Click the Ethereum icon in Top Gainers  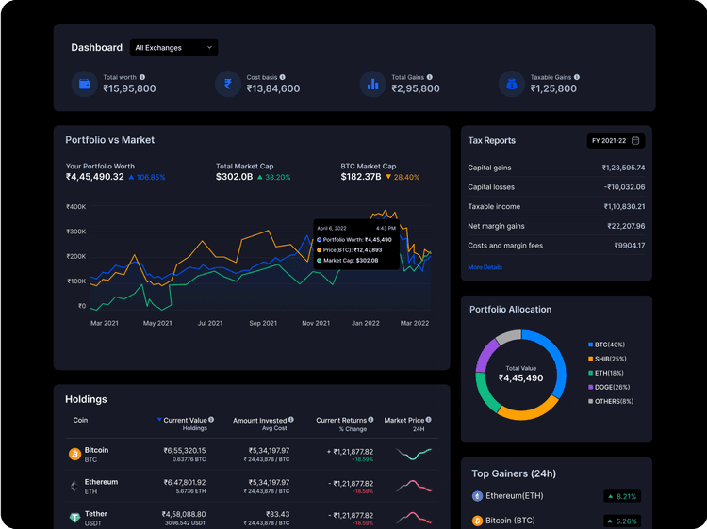[478, 496]
